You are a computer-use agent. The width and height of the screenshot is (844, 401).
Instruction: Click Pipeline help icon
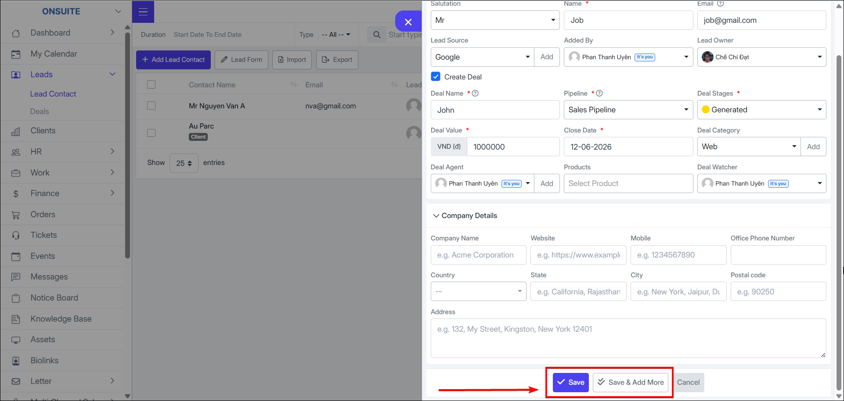[599, 93]
